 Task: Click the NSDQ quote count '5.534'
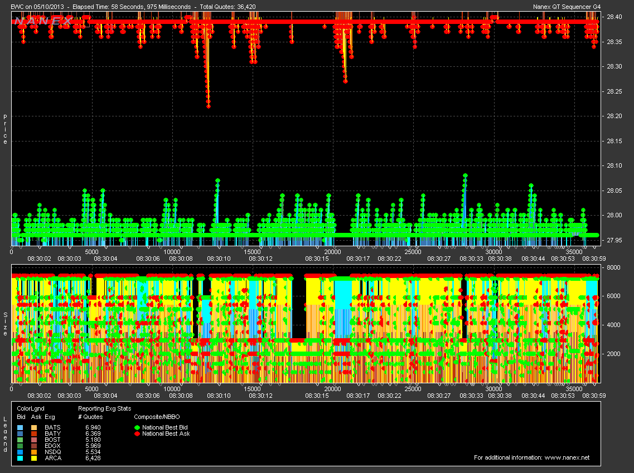click(x=93, y=452)
